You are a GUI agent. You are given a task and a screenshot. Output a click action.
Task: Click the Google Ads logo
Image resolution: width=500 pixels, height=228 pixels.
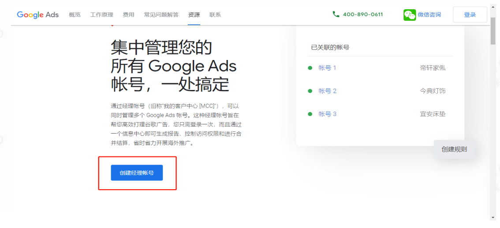37,15
